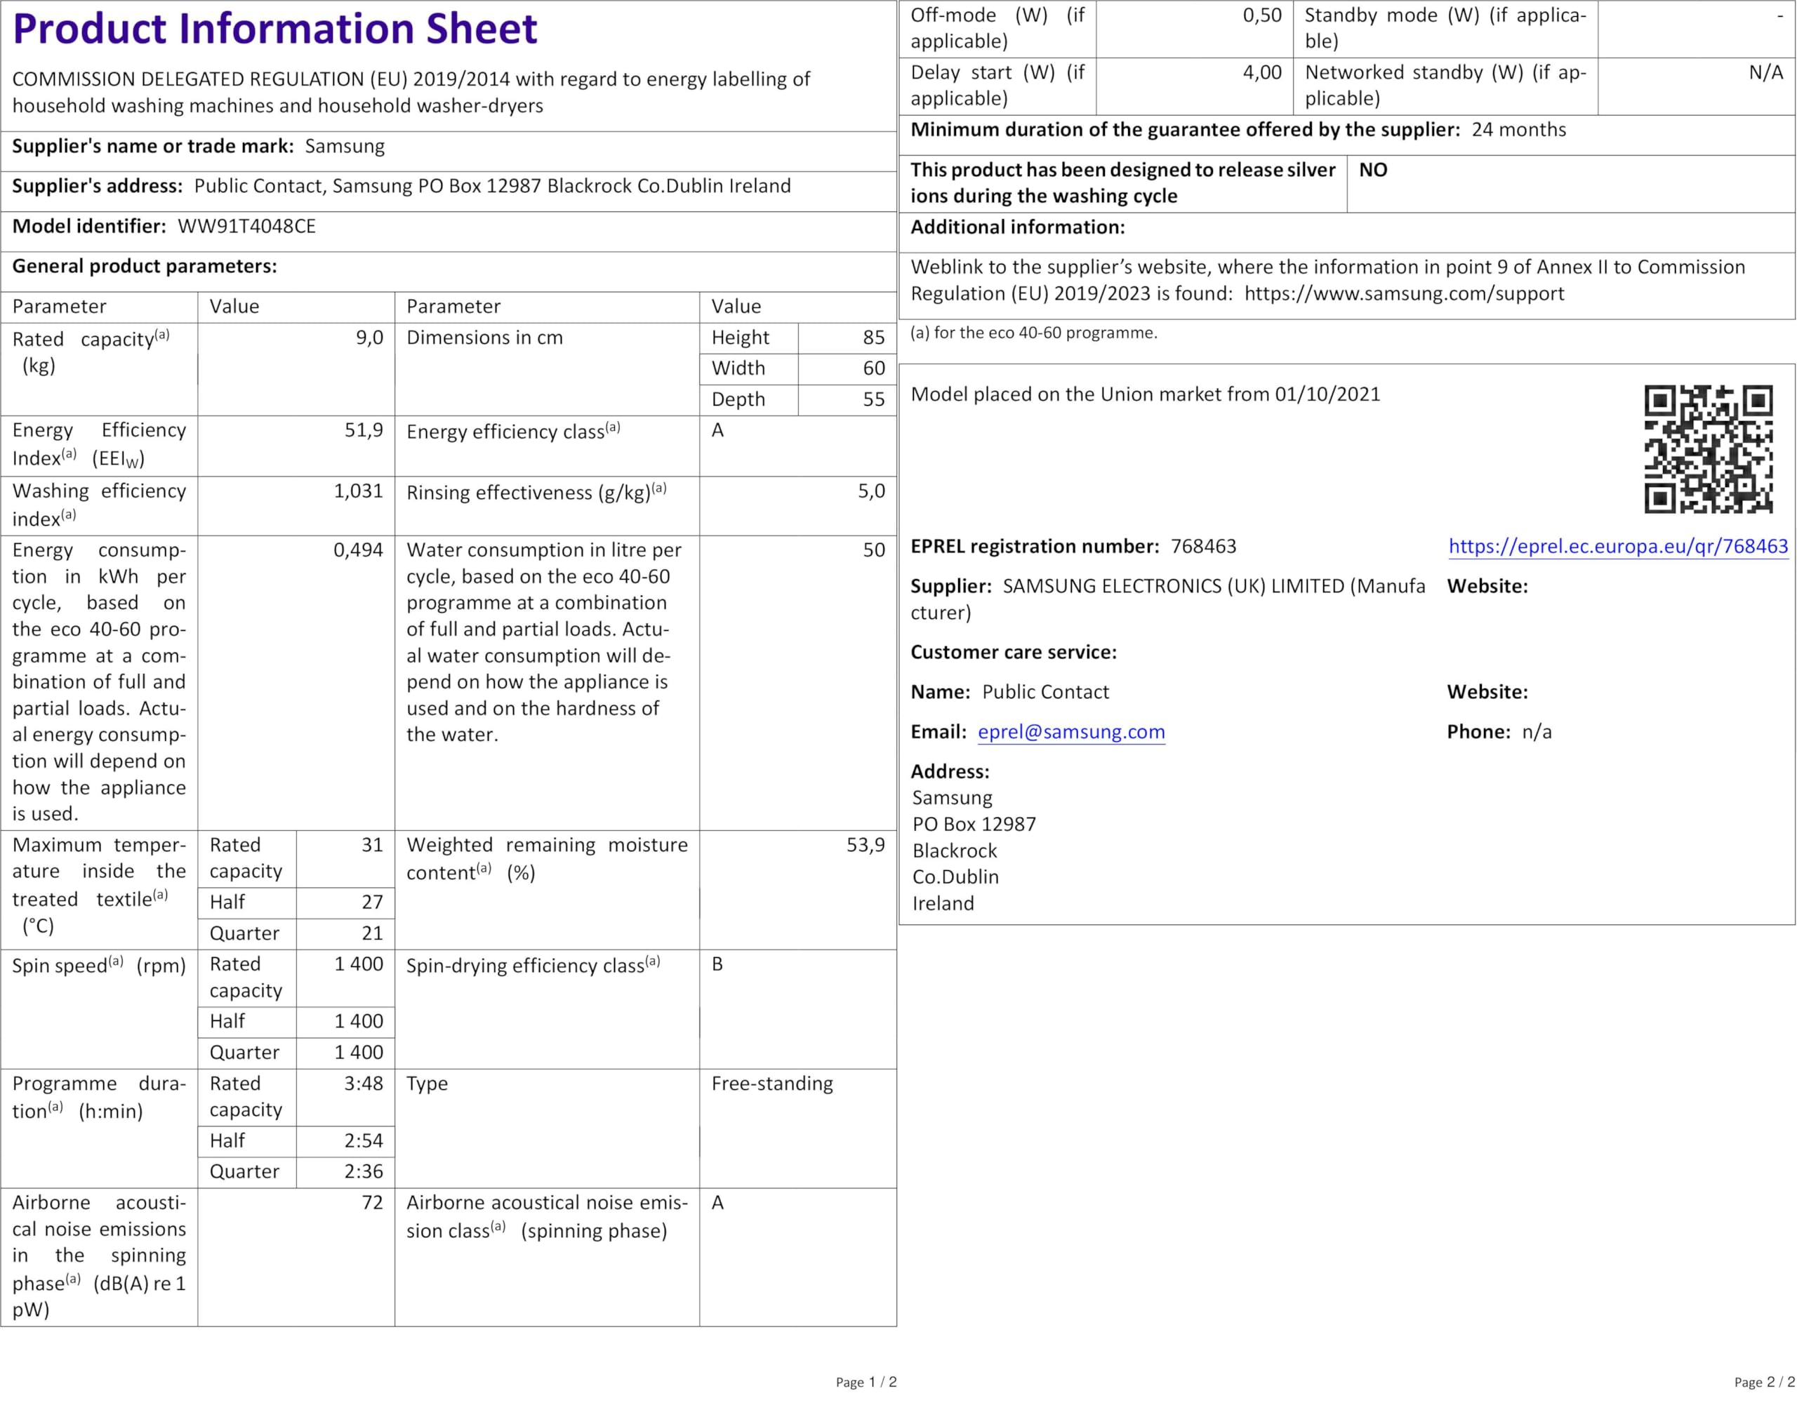Click half load temperature value 27
Viewport: 1797px width, 1405px height.
coord(373,903)
